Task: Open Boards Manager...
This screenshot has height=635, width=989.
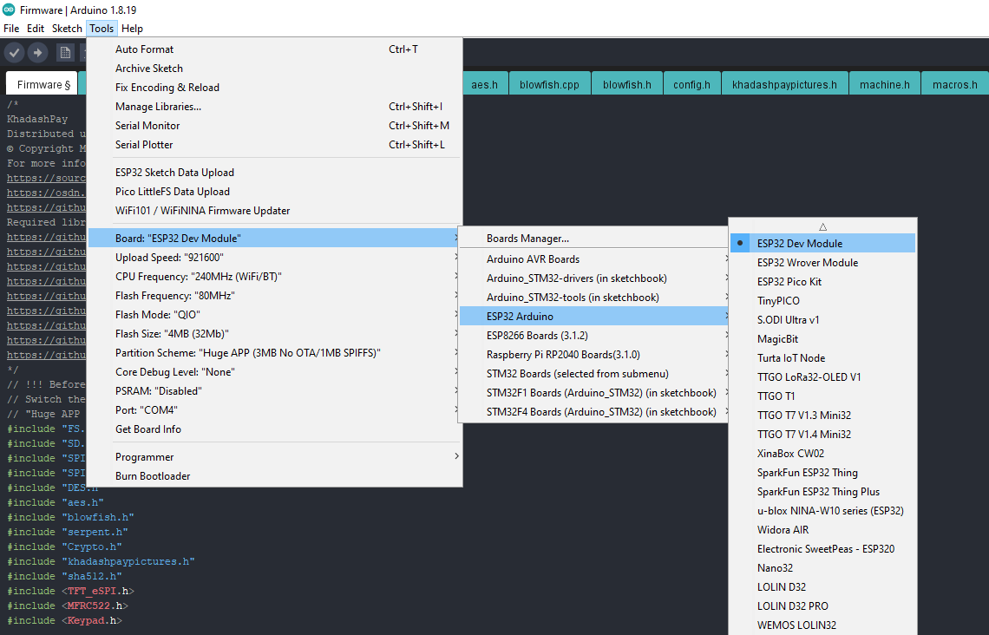Action: 594,239
